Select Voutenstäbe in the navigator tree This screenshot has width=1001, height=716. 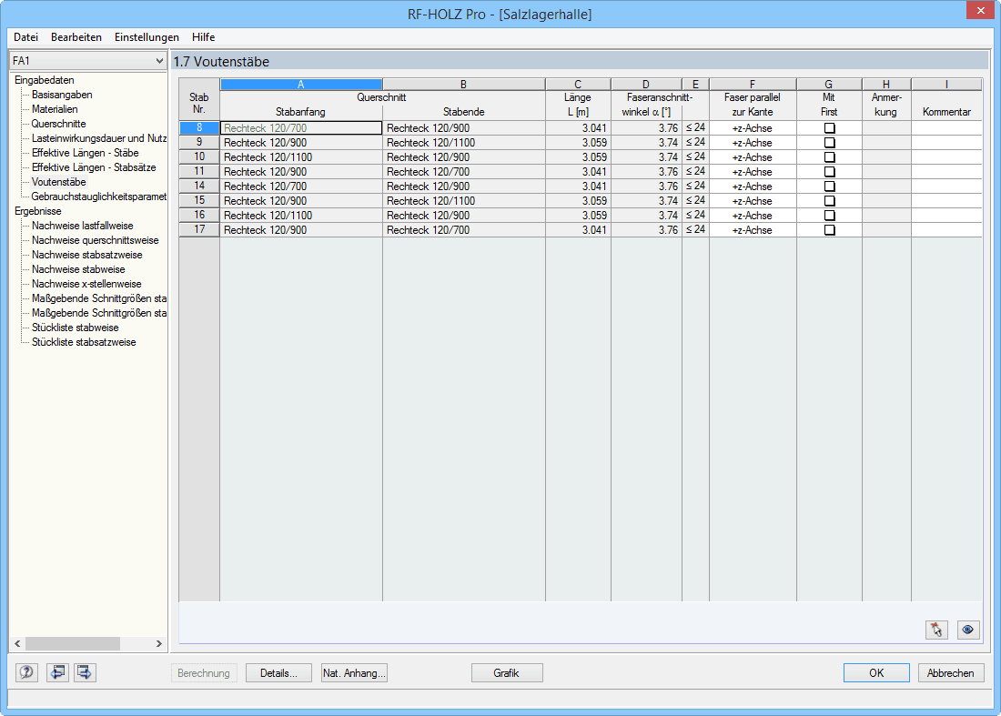click(x=59, y=182)
